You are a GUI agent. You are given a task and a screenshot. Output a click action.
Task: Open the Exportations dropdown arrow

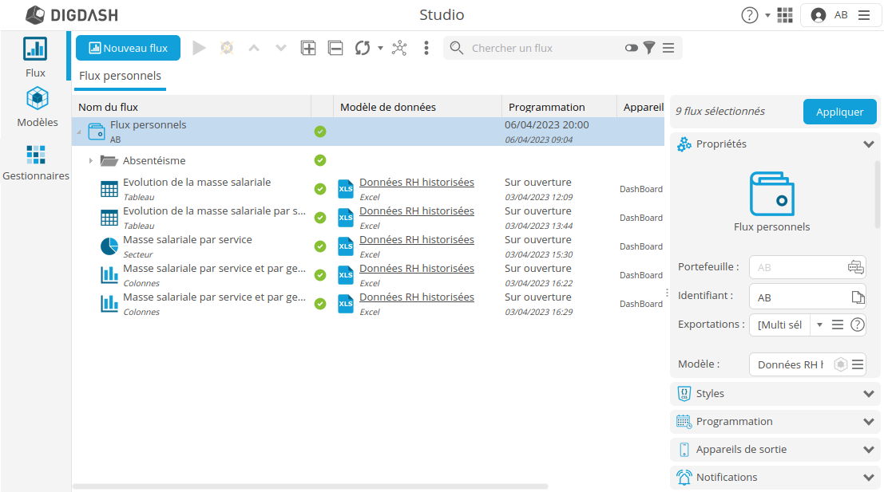(x=819, y=325)
